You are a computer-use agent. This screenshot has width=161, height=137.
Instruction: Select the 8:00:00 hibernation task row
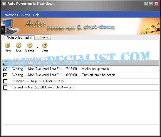tap(80, 75)
